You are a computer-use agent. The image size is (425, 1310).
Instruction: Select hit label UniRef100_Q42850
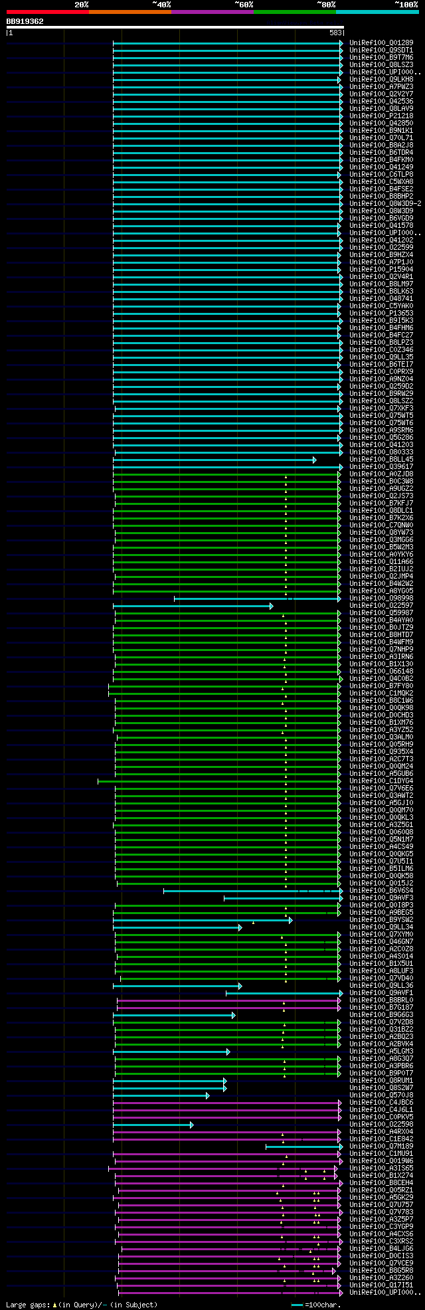(381, 123)
